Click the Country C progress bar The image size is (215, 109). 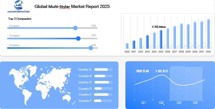coord(103,82)
